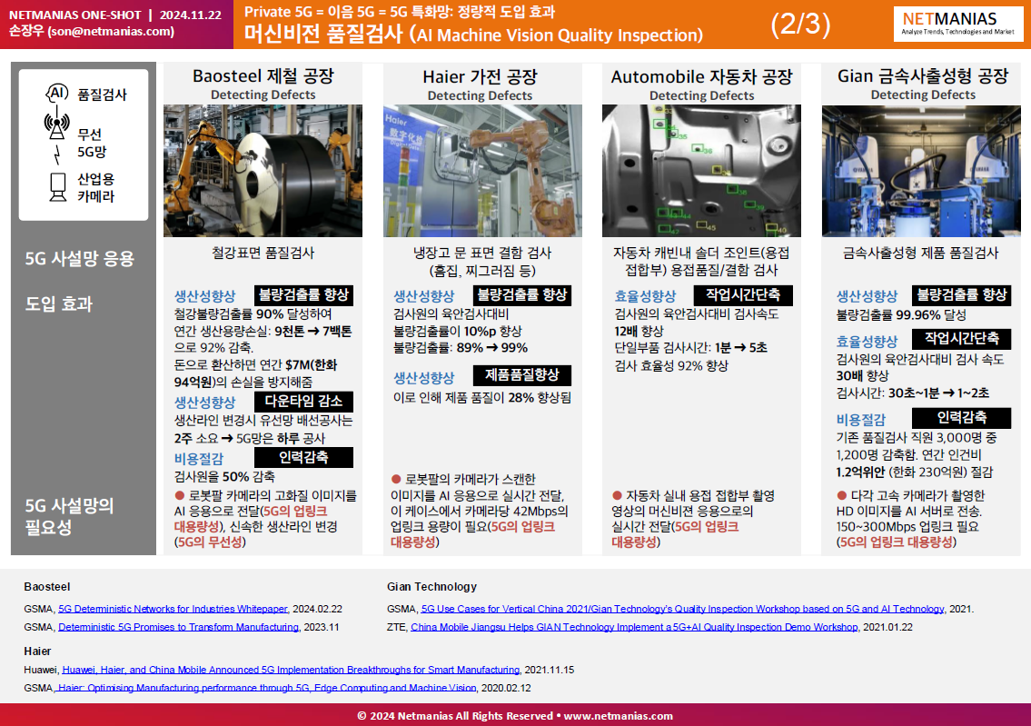Screen dimensions: 1031x726
Task: Click the Baosteel steel coil factory photo
Action: pyautogui.click(x=263, y=171)
